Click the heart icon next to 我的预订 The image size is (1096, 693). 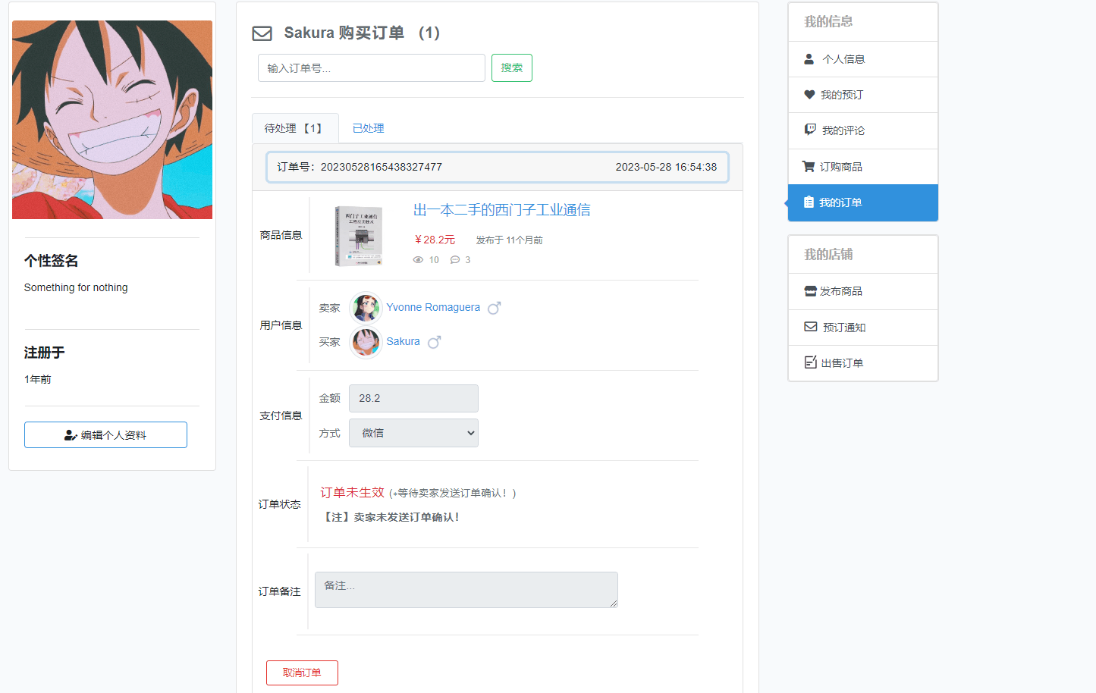click(x=809, y=95)
